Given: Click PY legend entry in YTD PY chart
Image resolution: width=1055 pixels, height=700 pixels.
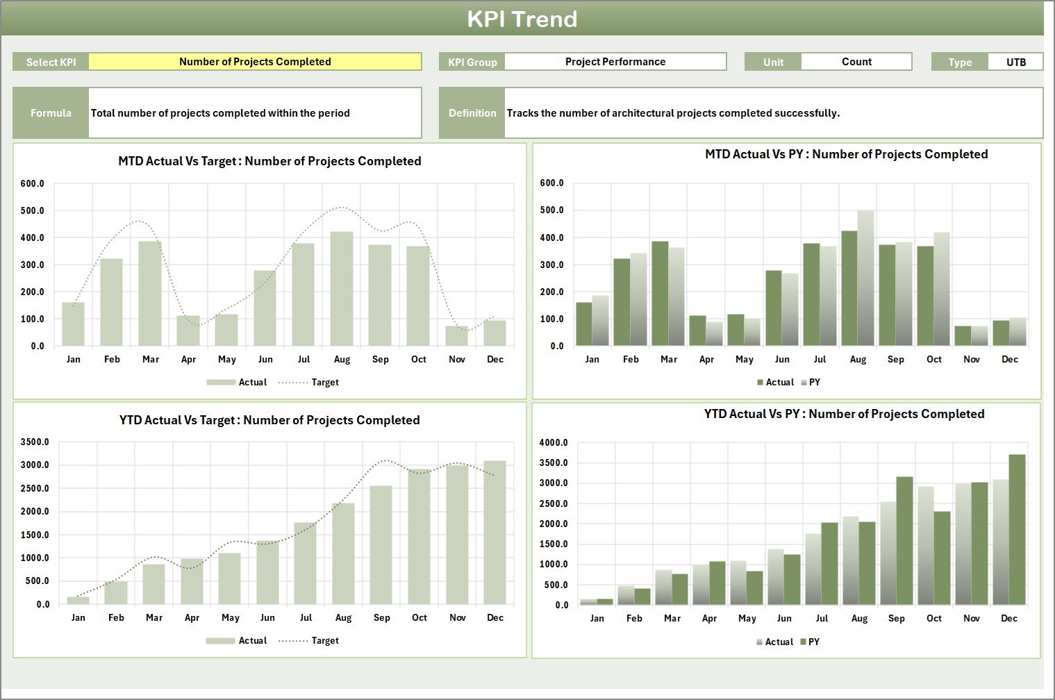Looking at the screenshot, I should (813, 642).
